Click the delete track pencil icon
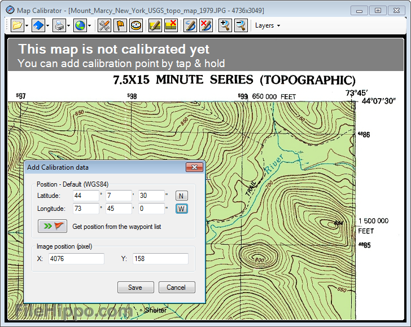The image size is (411, 327). tap(206, 26)
